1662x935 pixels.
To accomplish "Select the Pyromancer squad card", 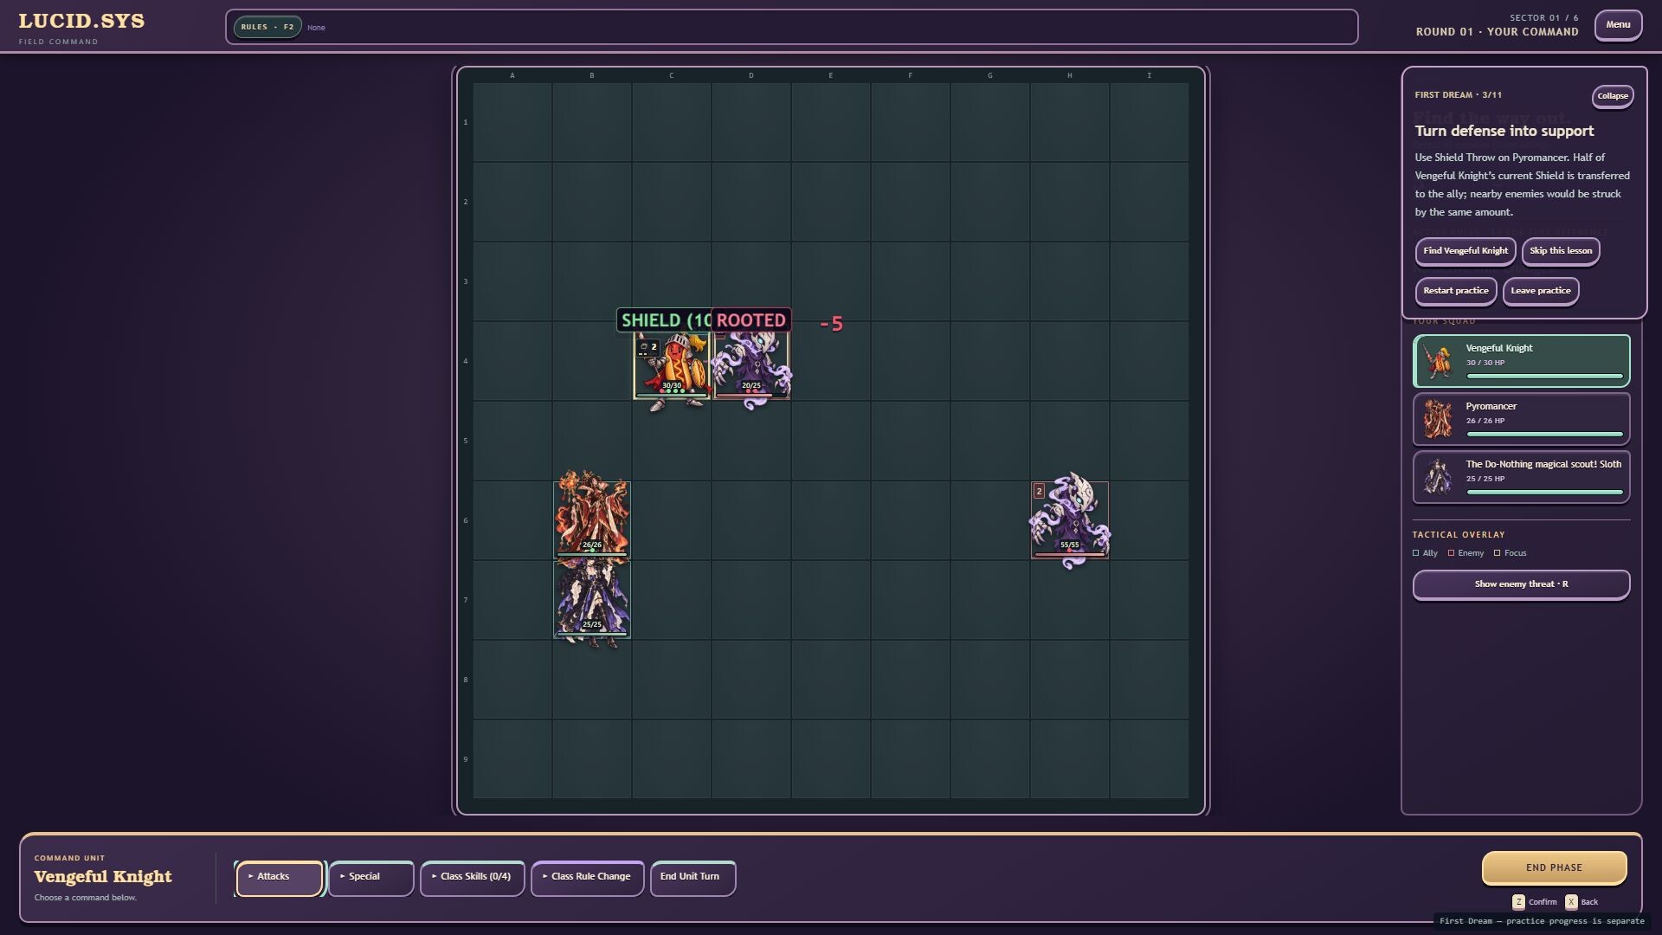I will point(1521,419).
